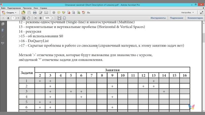
Task: Click the save diskette icon
Action: (x=29, y=12)
